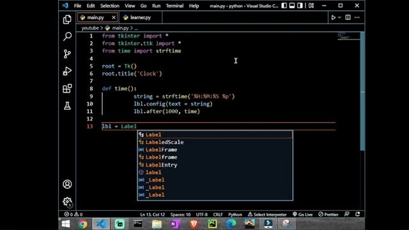Start Go Live server
The width and height of the screenshot is (409, 230).
point(302,215)
